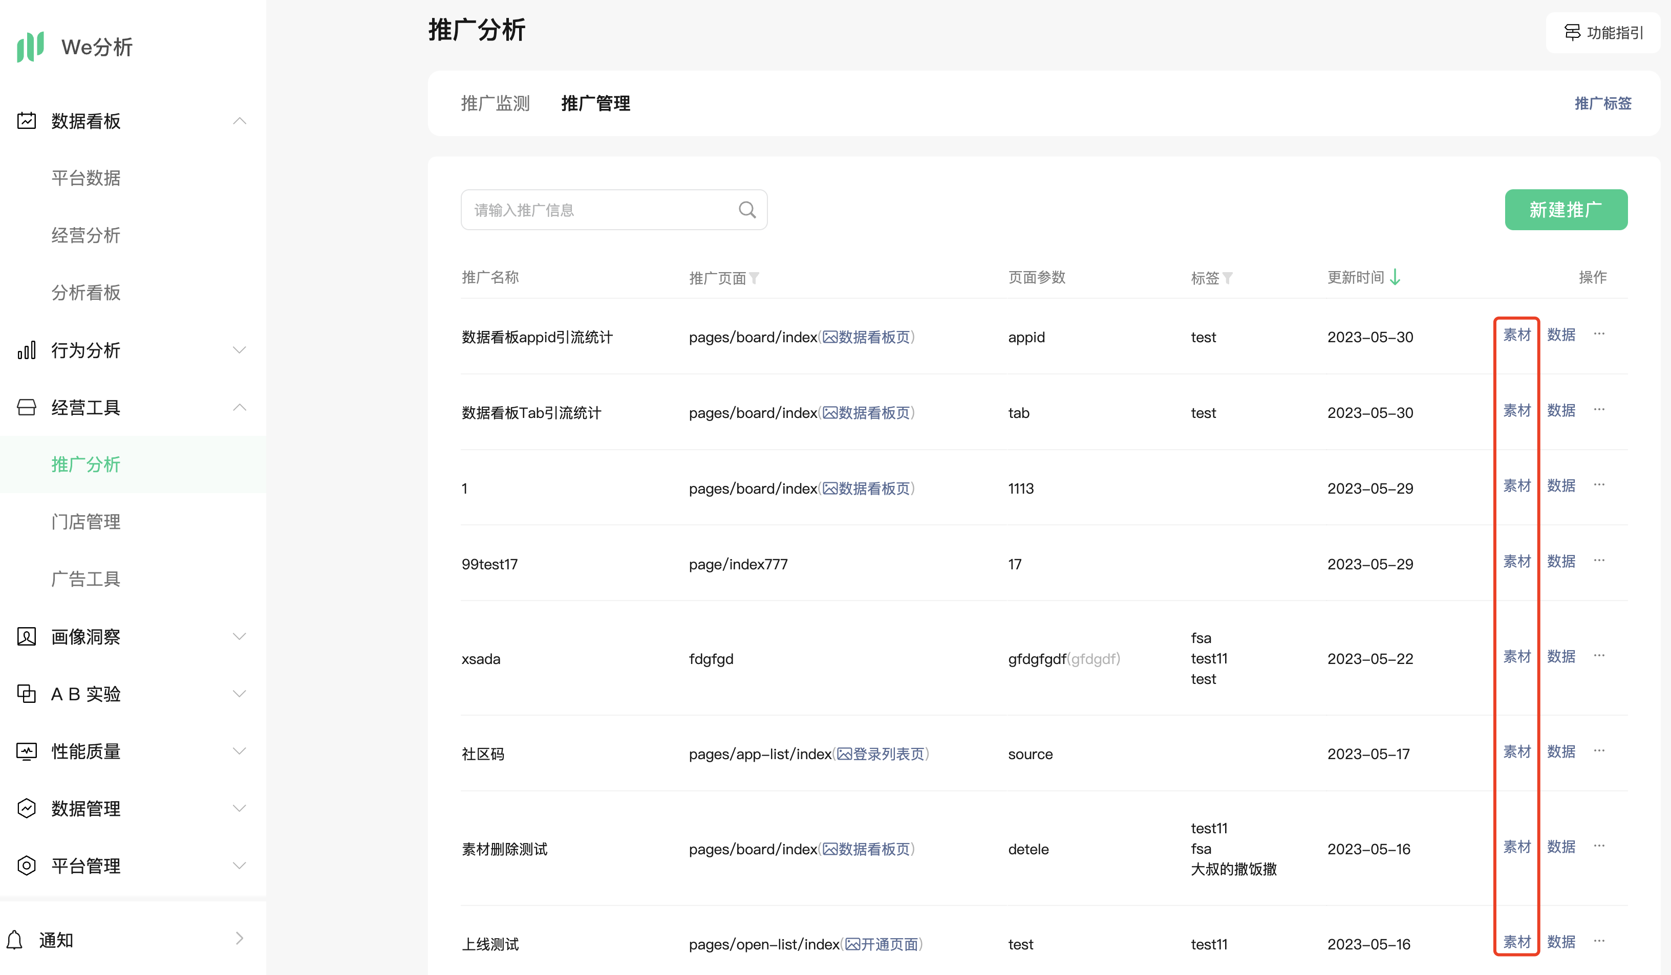Collapse the 经营工具 section chevron
The image size is (1671, 975).
(240, 407)
